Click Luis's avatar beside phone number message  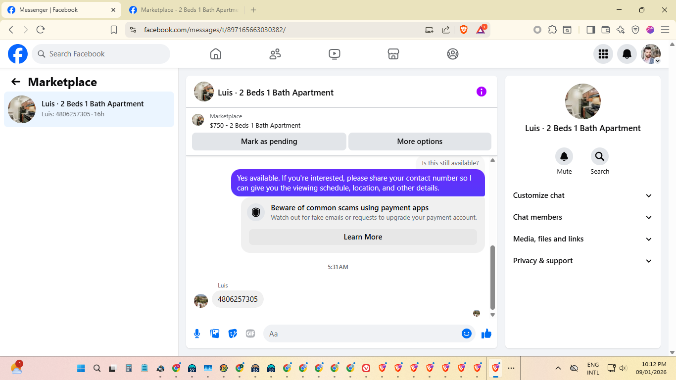point(201,301)
